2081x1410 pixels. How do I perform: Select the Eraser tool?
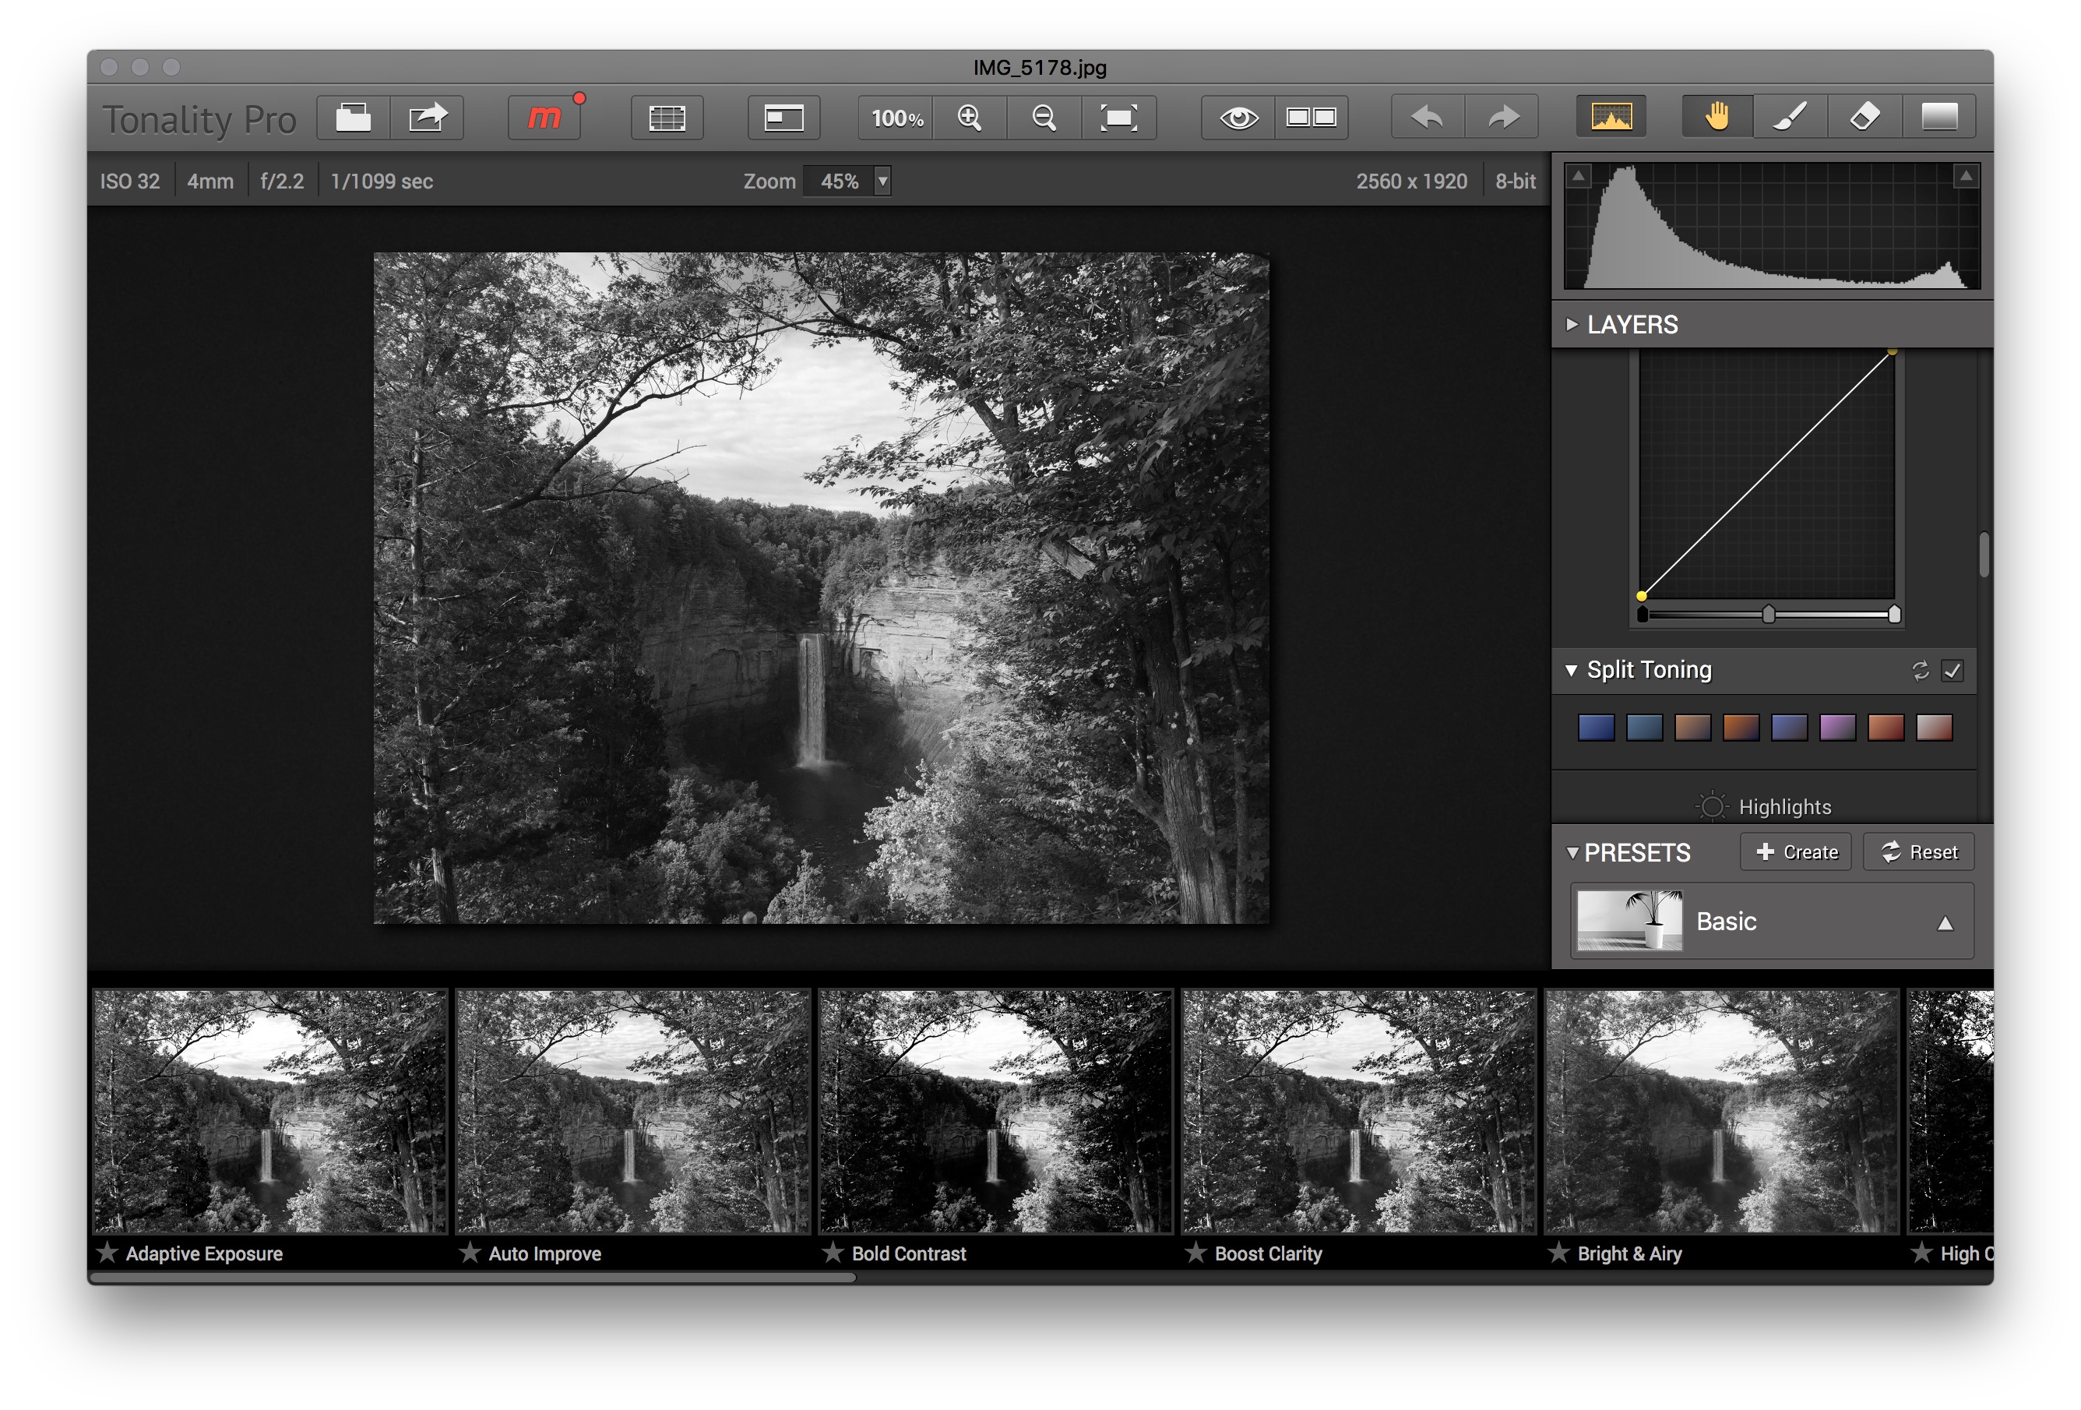click(1865, 116)
